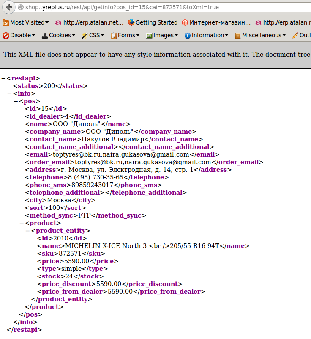Click the Cookies person icon
The width and height of the screenshot is (311, 339).
tap(45, 36)
